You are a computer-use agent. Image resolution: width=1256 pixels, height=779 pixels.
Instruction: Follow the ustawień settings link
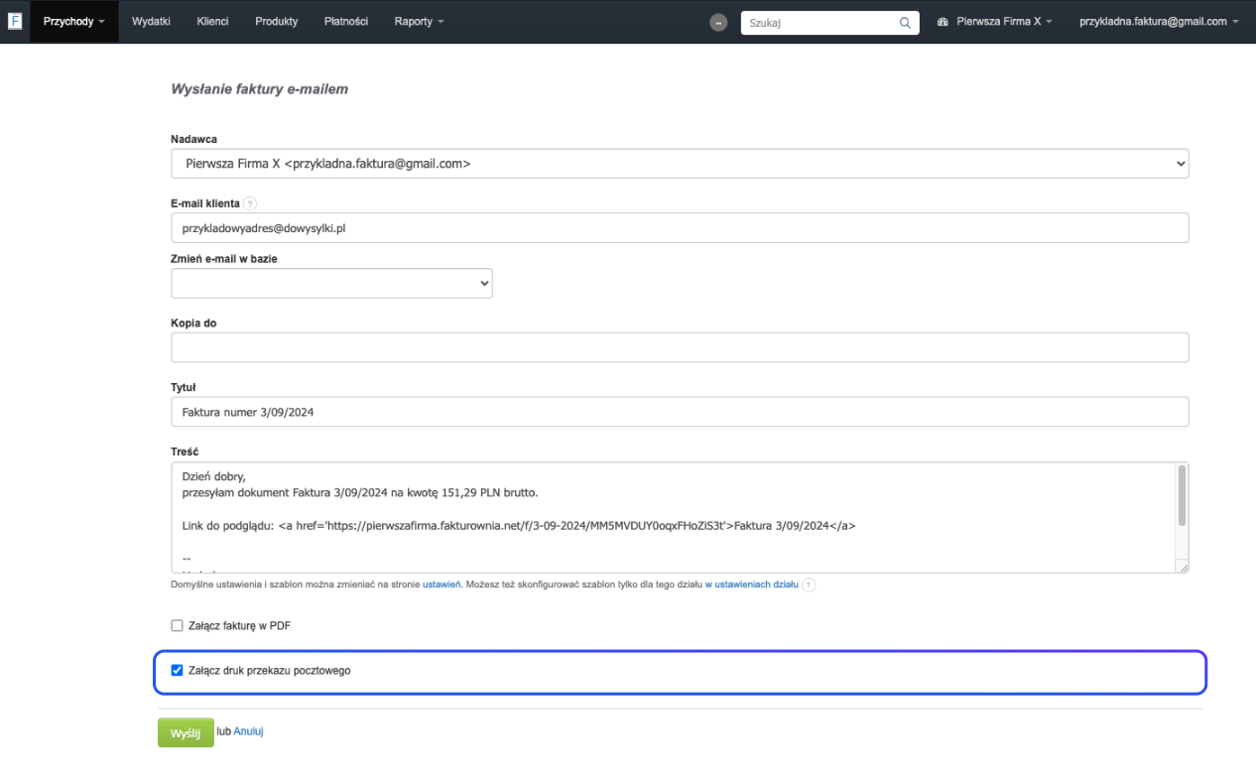pyautogui.click(x=441, y=585)
